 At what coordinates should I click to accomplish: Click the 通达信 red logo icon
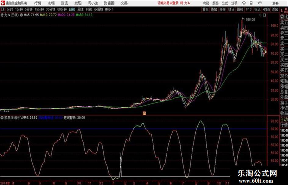click(3, 3)
